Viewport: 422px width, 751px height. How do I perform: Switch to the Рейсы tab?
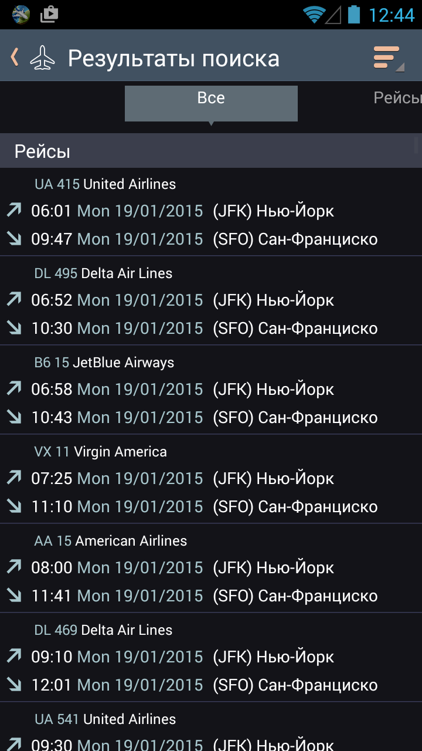pyautogui.click(x=399, y=98)
